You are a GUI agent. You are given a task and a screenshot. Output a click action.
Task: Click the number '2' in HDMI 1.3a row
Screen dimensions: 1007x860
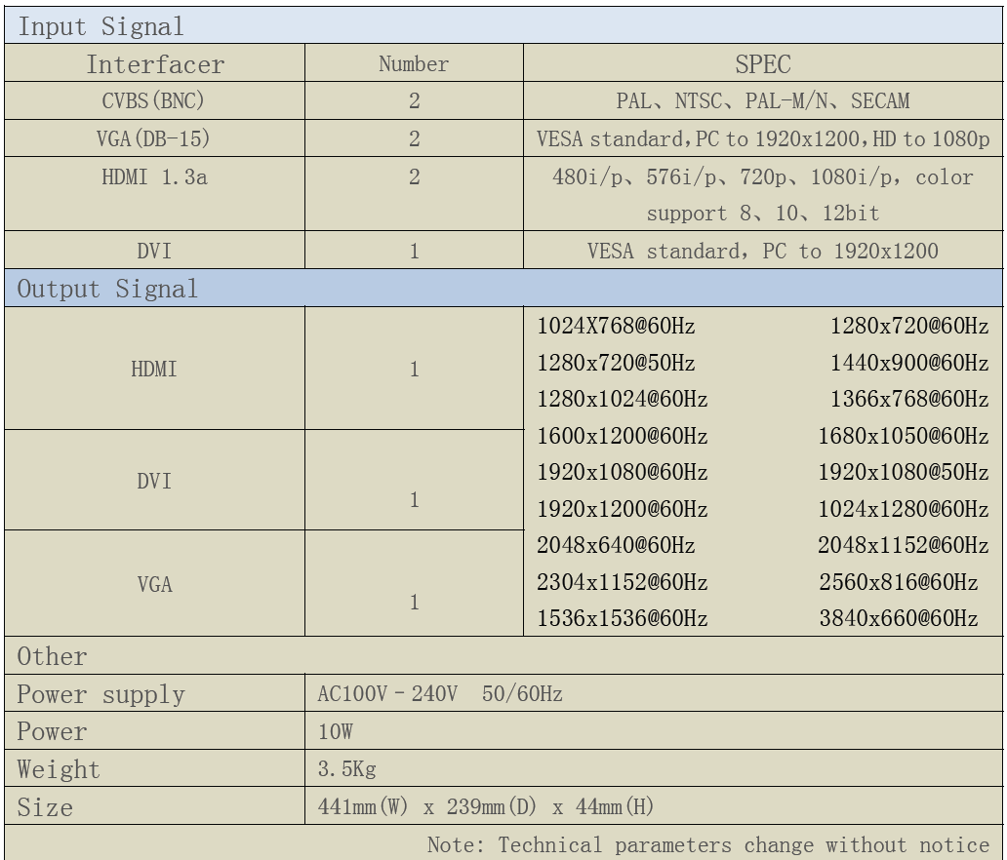click(x=415, y=176)
